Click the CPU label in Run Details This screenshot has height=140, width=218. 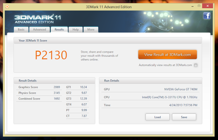click(x=107, y=97)
